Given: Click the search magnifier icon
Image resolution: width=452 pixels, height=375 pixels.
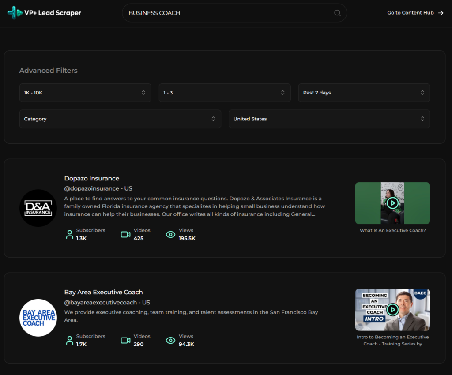Looking at the screenshot, I should click(x=337, y=13).
